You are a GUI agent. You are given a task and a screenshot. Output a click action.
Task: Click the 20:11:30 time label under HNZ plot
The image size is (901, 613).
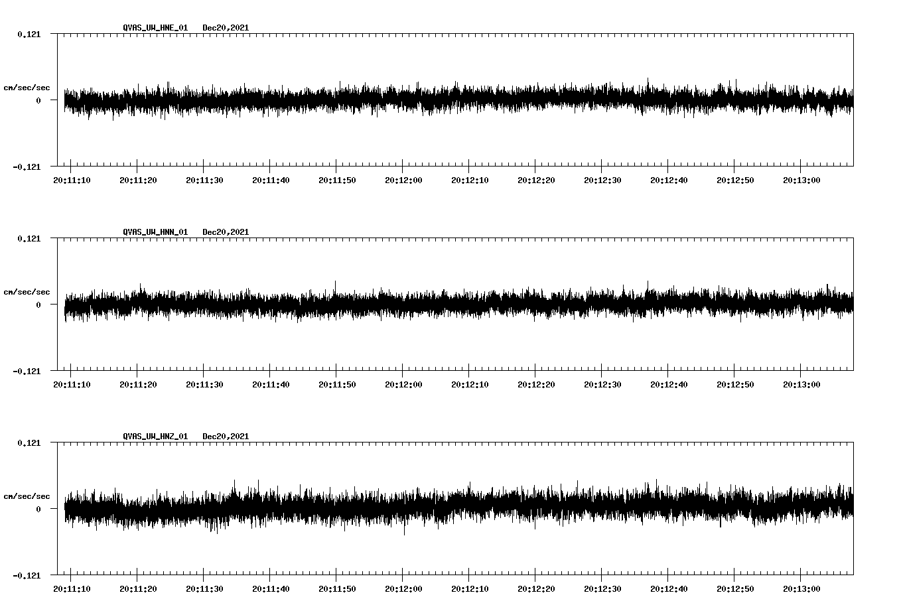tap(204, 588)
